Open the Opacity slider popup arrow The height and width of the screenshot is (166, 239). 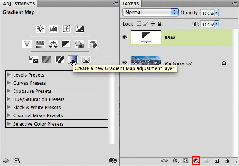click(x=217, y=13)
